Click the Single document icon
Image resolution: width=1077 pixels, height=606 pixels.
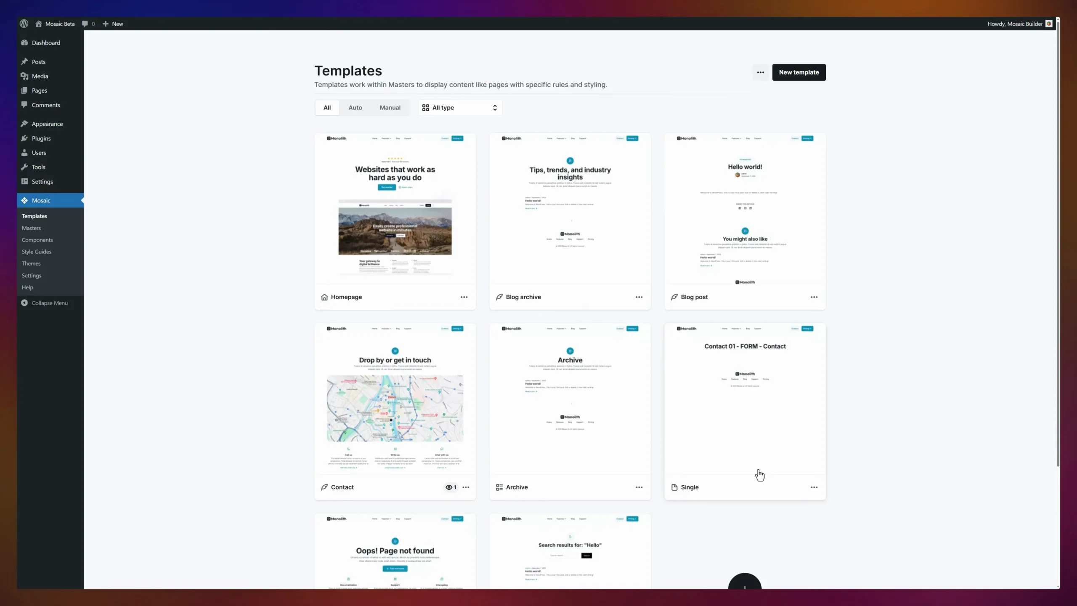click(674, 487)
